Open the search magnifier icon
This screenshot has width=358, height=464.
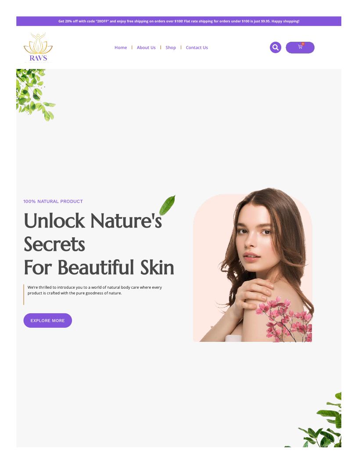[275, 47]
